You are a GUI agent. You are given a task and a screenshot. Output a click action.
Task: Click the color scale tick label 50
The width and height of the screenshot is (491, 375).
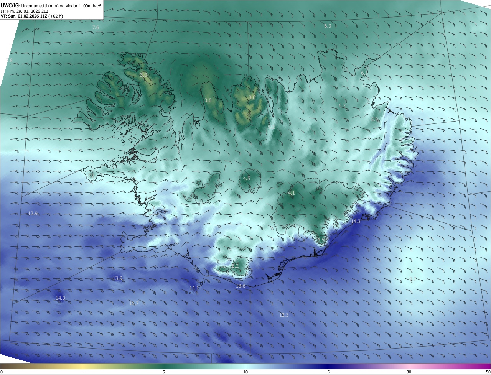(488, 372)
